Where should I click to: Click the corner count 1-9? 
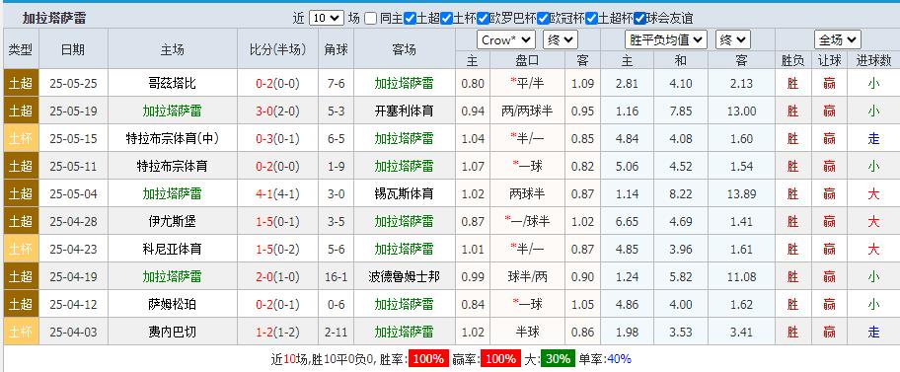pos(337,166)
